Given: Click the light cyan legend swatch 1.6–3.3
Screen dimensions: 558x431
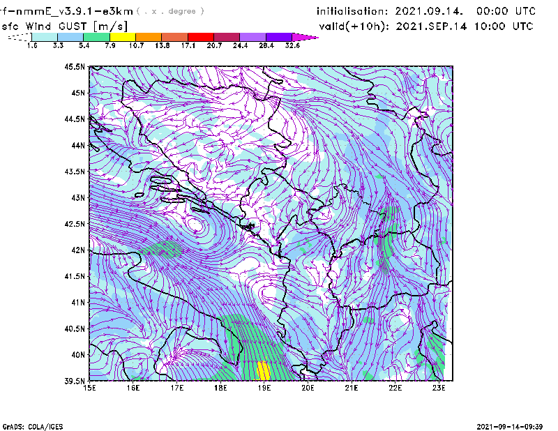Looking at the screenshot, I should click(45, 37).
